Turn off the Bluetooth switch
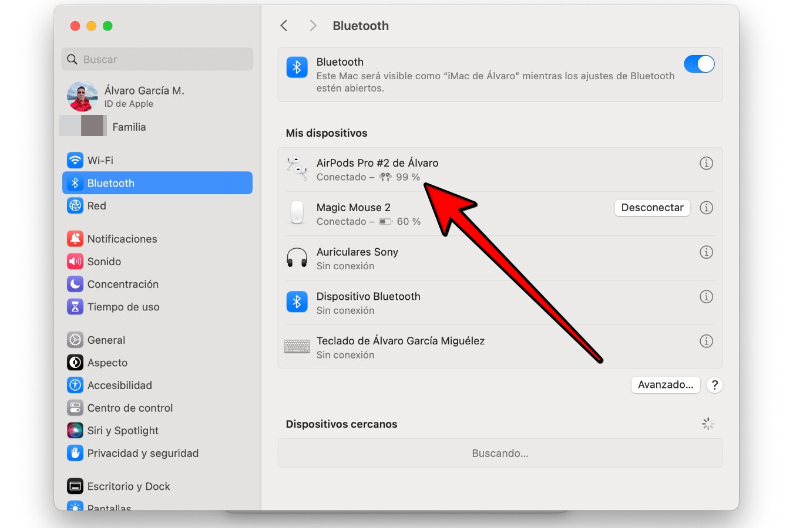This screenshot has width=793, height=528. point(699,64)
